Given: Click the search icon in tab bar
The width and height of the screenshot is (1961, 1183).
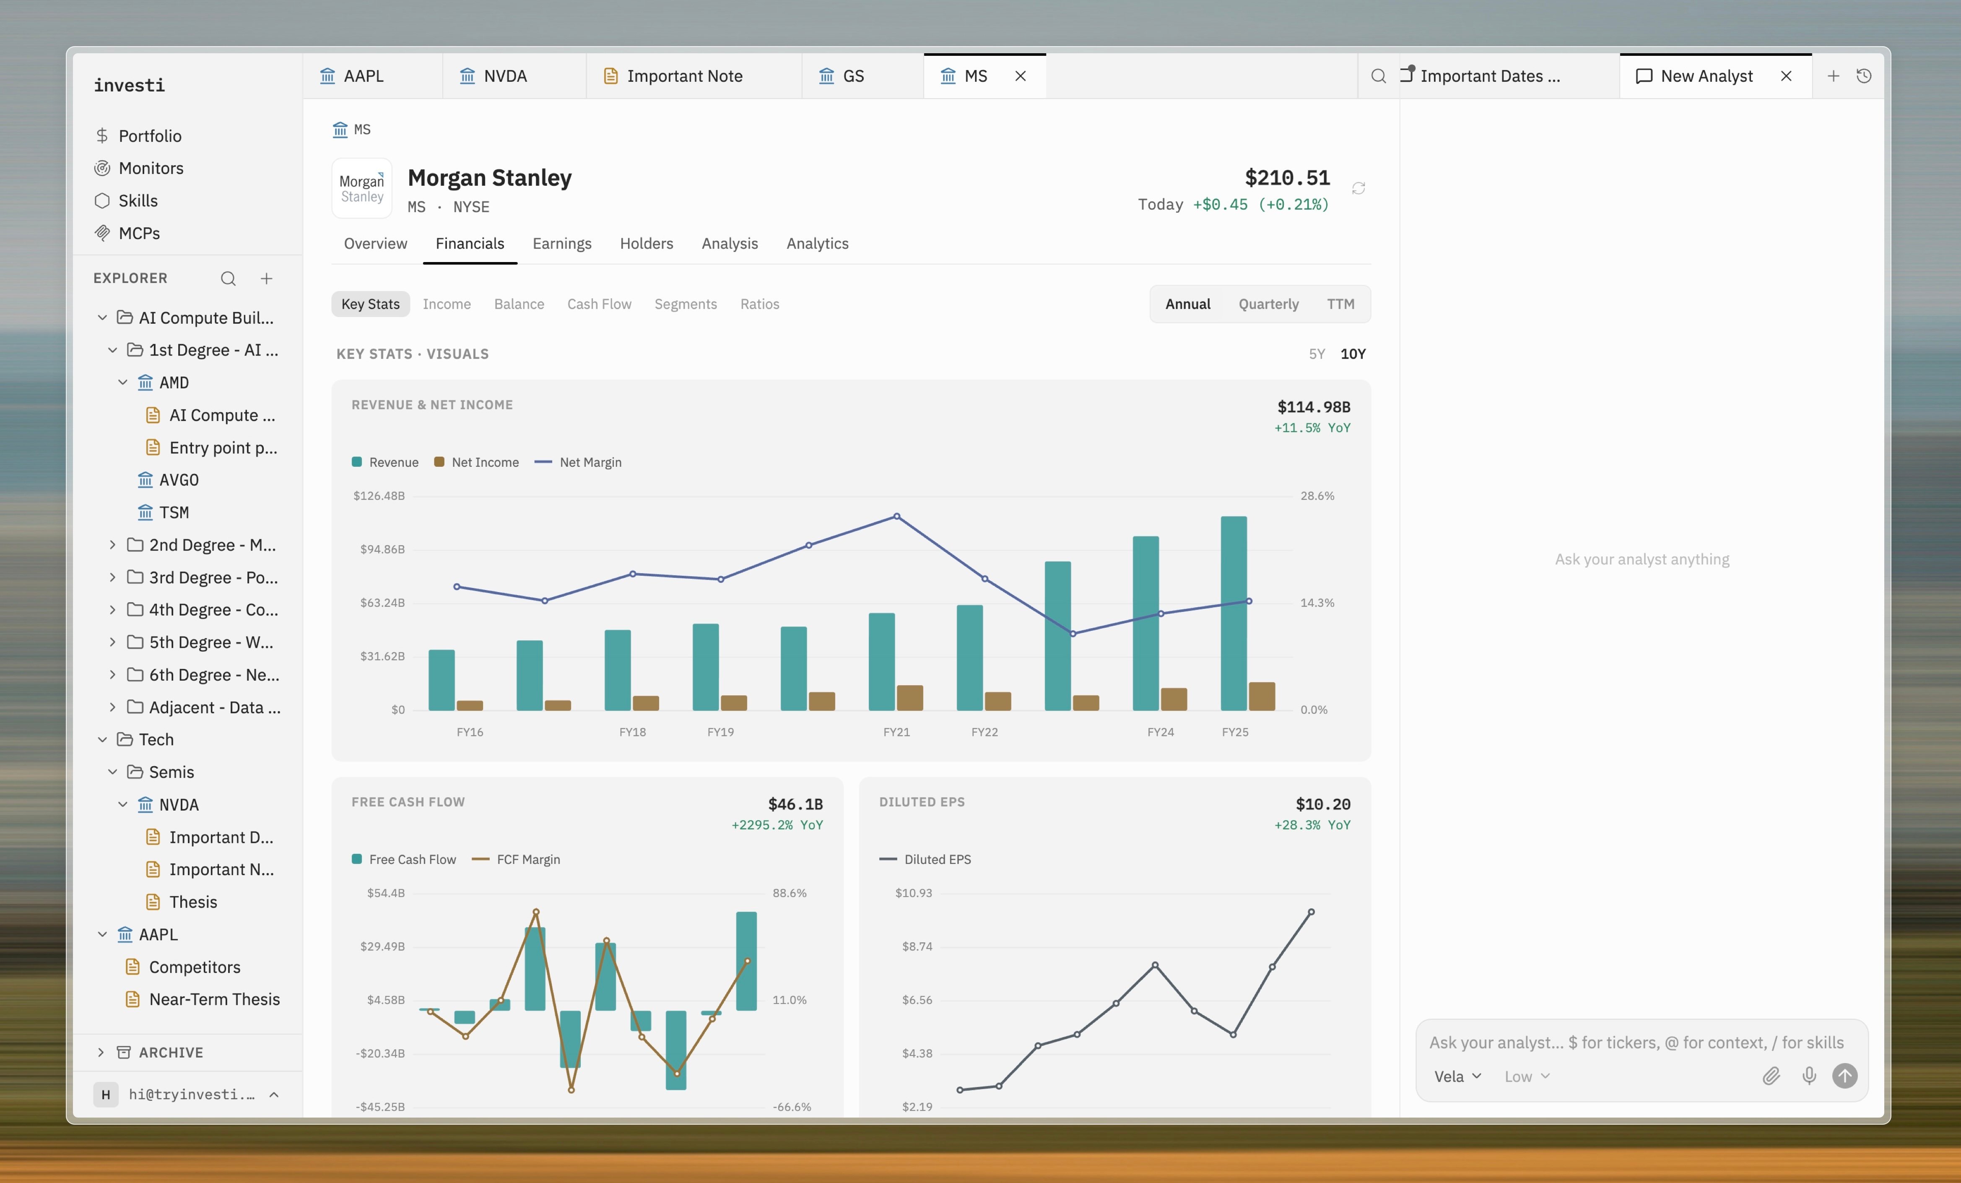Looking at the screenshot, I should click(1379, 75).
